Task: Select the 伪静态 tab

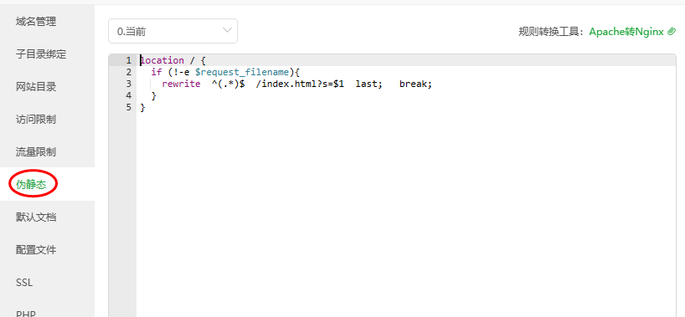Action: (31, 185)
